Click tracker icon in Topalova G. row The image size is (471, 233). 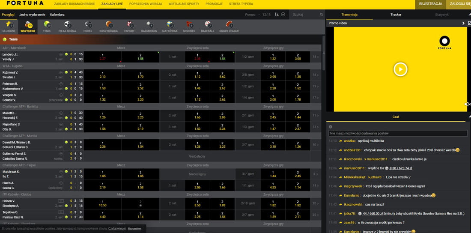61,212
